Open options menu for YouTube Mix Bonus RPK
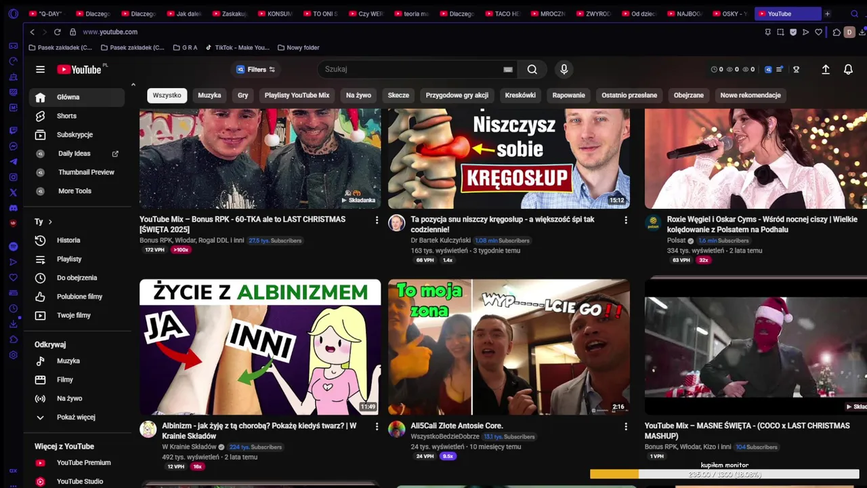 377,220
